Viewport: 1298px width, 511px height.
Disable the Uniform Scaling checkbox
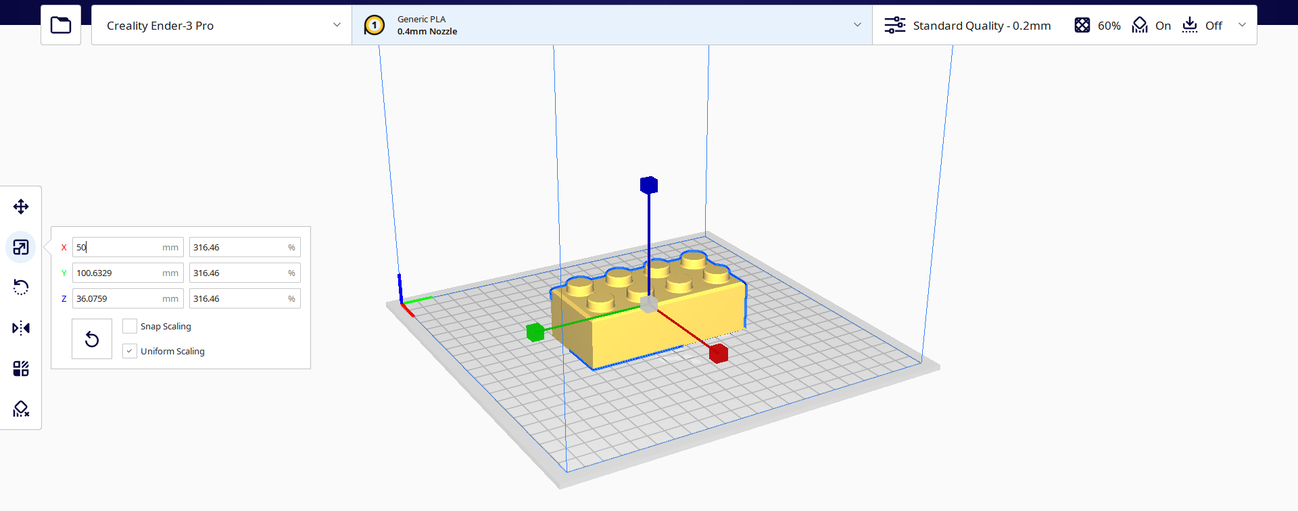pos(130,351)
